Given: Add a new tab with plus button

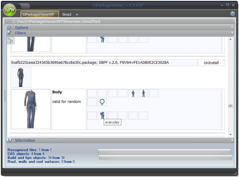Looking at the screenshot, I should tap(77, 14).
